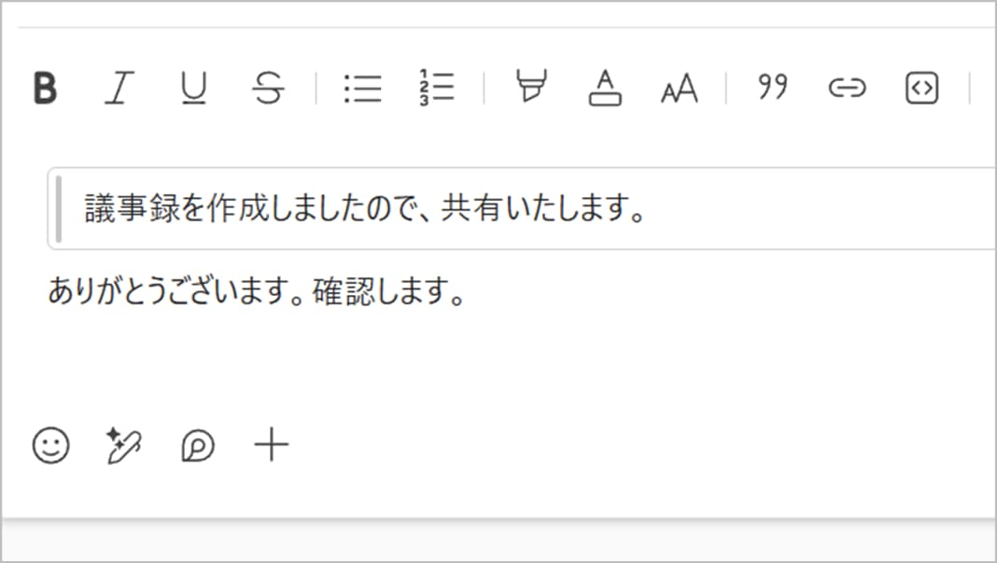Image resolution: width=997 pixels, height=563 pixels.
Task: Insert a hyperlink
Action: point(847,89)
